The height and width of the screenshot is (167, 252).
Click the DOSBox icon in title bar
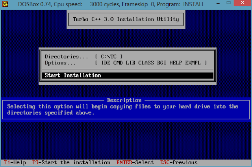point(5,4)
